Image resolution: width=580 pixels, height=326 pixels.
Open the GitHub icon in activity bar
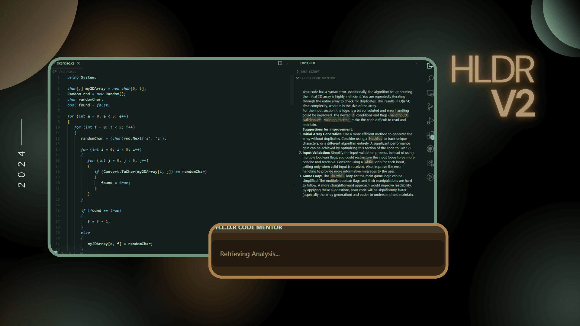coord(430,149)
